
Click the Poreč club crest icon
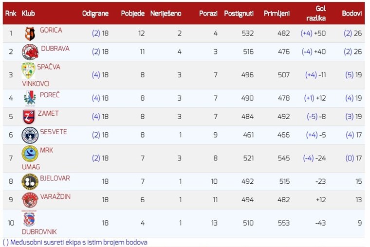(30, 98)
